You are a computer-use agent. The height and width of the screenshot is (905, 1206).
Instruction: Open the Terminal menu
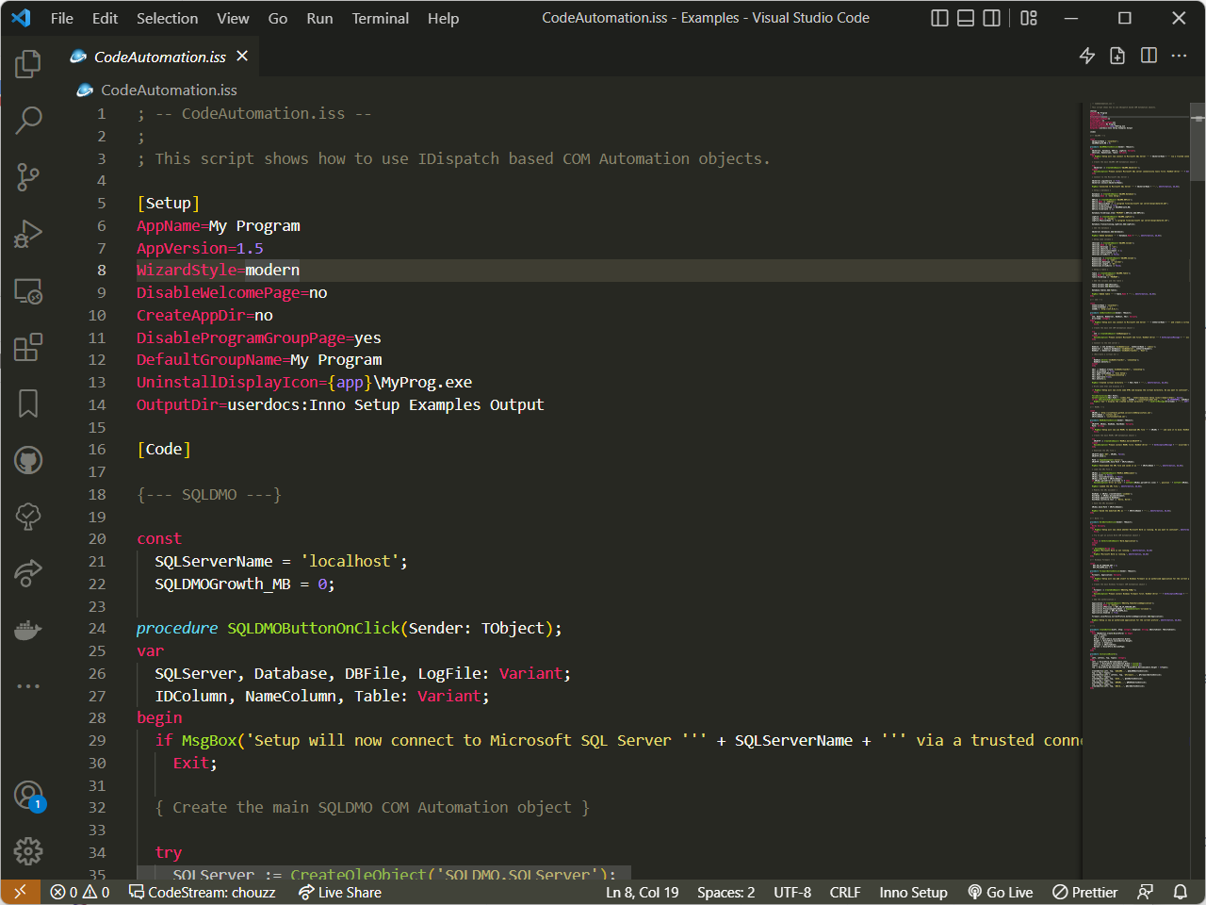coord(380,18)
